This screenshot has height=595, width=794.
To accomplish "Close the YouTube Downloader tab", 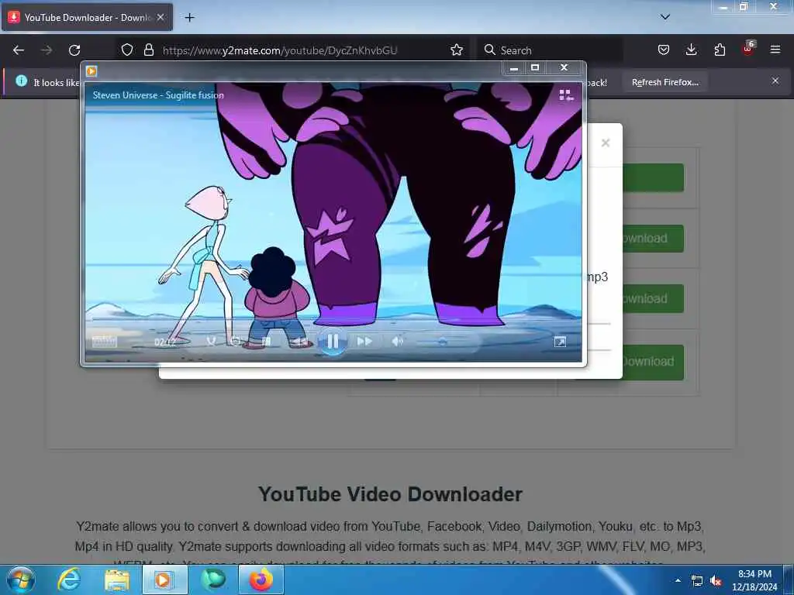I will pos(161,17).
